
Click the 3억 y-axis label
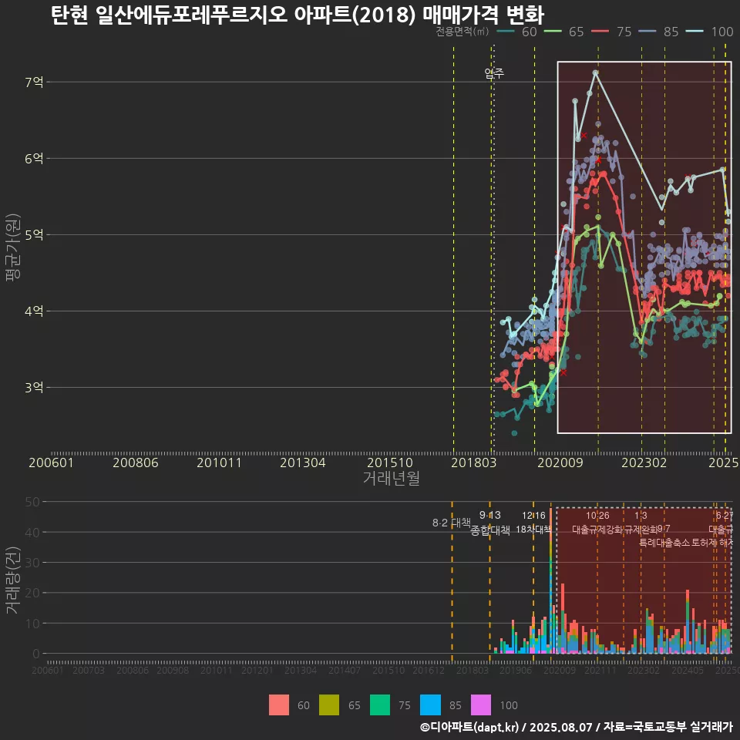pyautogui.click(x=34, y=388)
